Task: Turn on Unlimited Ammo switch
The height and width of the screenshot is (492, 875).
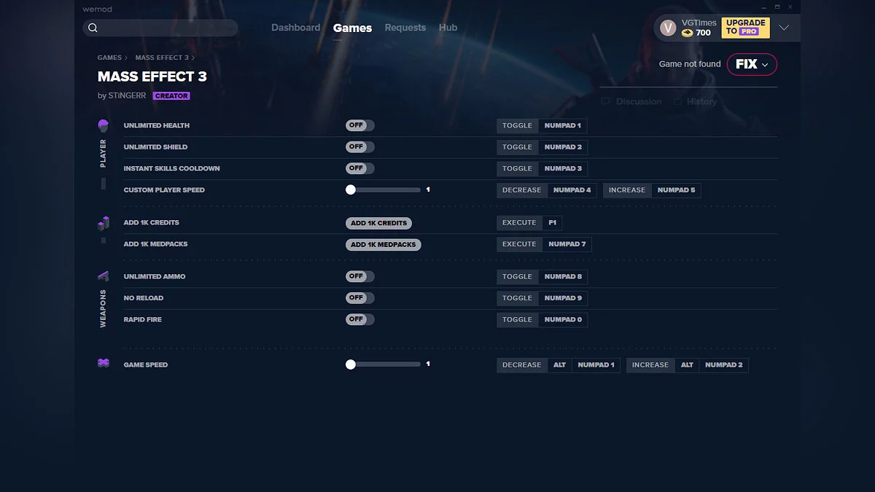Action: click(x=359, y=276)
